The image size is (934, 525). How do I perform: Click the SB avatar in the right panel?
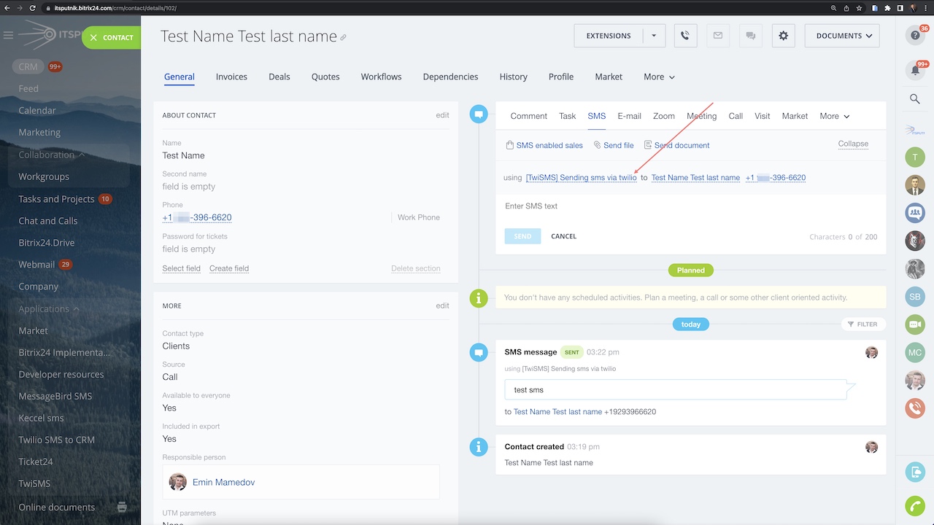point(915,297)
